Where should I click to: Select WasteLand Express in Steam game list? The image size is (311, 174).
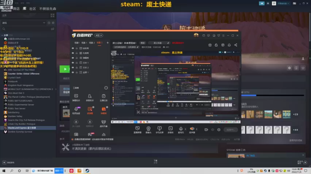(x=28, y=128)
